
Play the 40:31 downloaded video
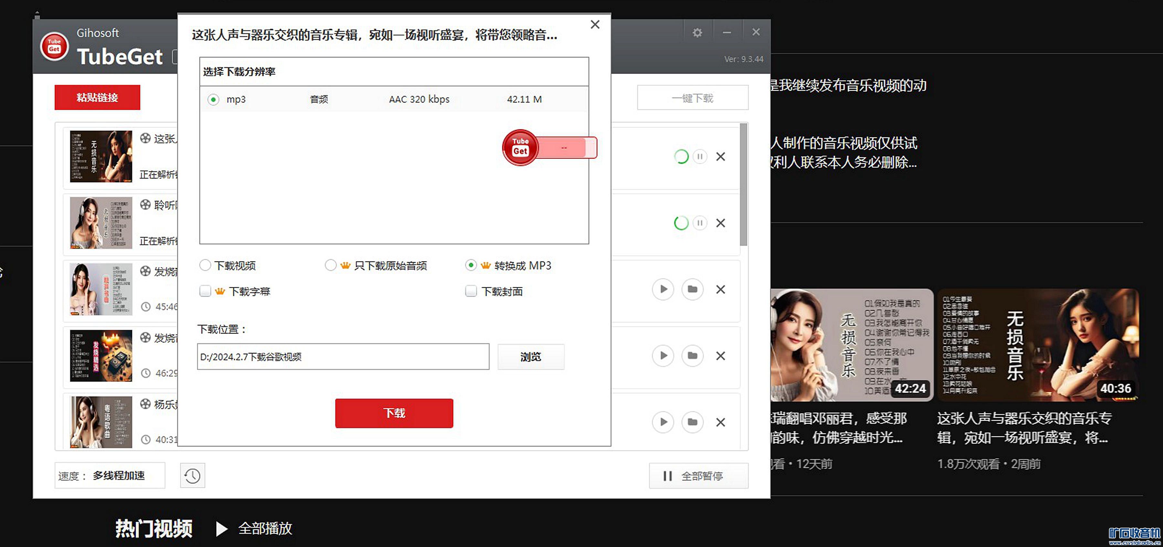coord(663,422)
